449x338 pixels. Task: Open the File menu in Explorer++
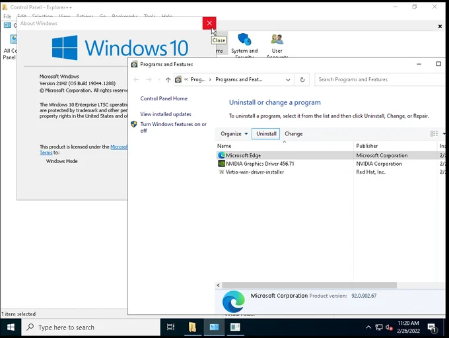[x=7, y=17]
